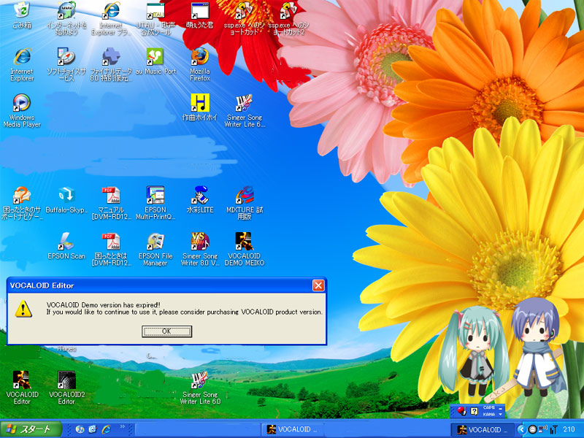584x438 pixels.
Task: Click OK in the VOCALOID Editor dialog
Action: pos(166,331)
